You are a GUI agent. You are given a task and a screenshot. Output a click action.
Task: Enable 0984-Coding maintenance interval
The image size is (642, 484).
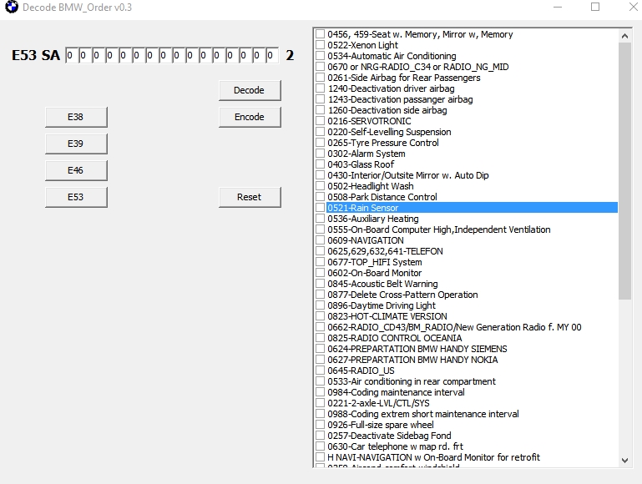[321, 392]
